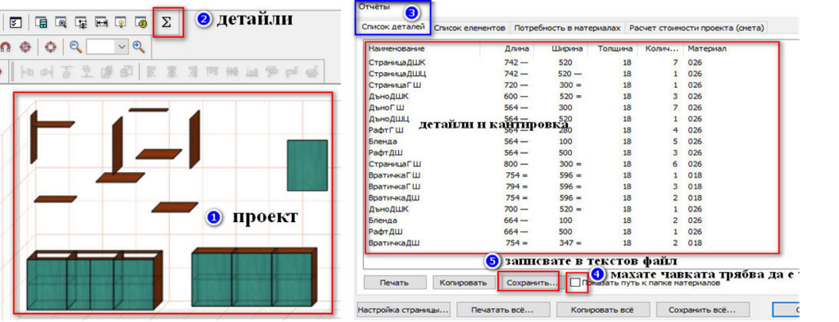This screenshot has height=322, width=839.
Task: Zoom in with the plus magnifier
Action: [139, 47]
